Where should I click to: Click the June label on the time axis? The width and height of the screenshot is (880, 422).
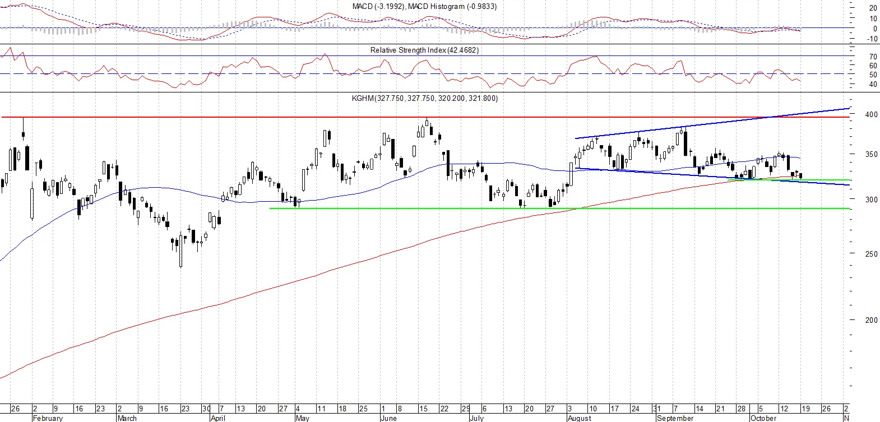[x=388, y=418]
